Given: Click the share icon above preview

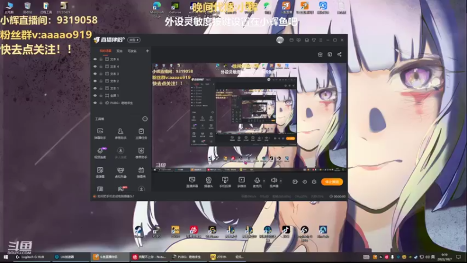Looking at the screenshot, I should [x=339, y=54].
